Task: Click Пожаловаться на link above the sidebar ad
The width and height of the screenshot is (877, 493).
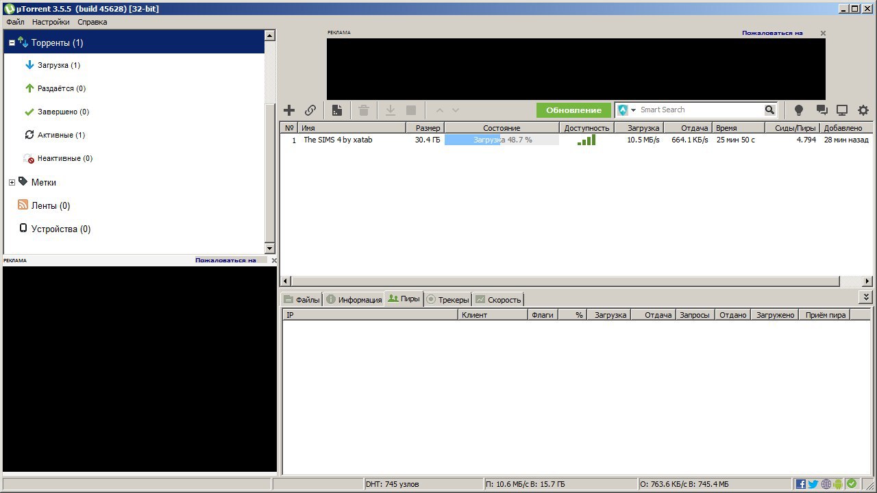Action: (x=226, y=260)
